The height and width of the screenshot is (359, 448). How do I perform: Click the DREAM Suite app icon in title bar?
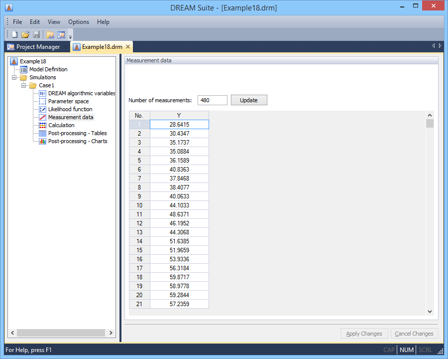[x=9, y=8]
